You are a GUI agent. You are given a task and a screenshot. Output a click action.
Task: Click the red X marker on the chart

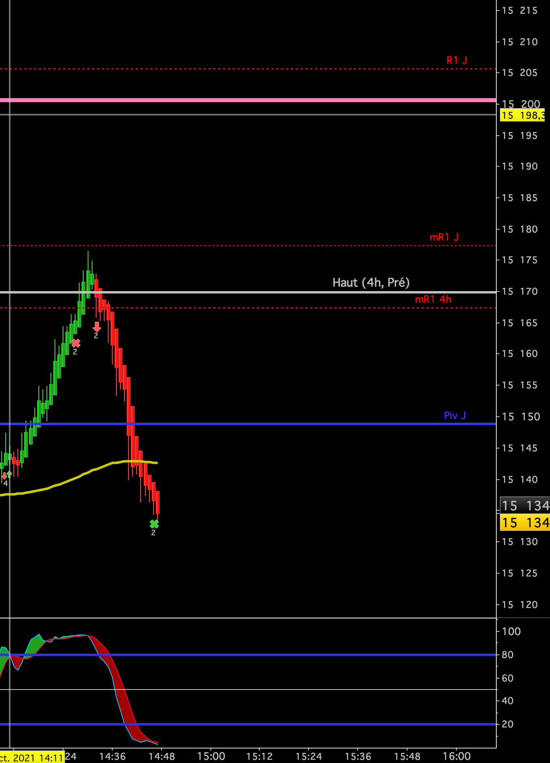tap(76, 343)
